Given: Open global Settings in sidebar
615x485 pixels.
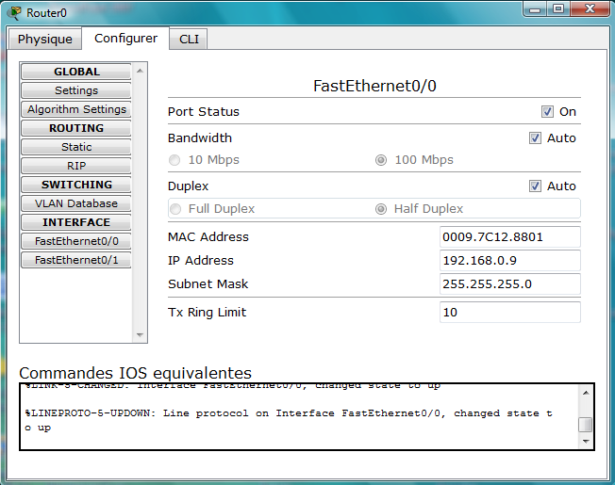Looking at the screenshot, I should pos(76,90).
